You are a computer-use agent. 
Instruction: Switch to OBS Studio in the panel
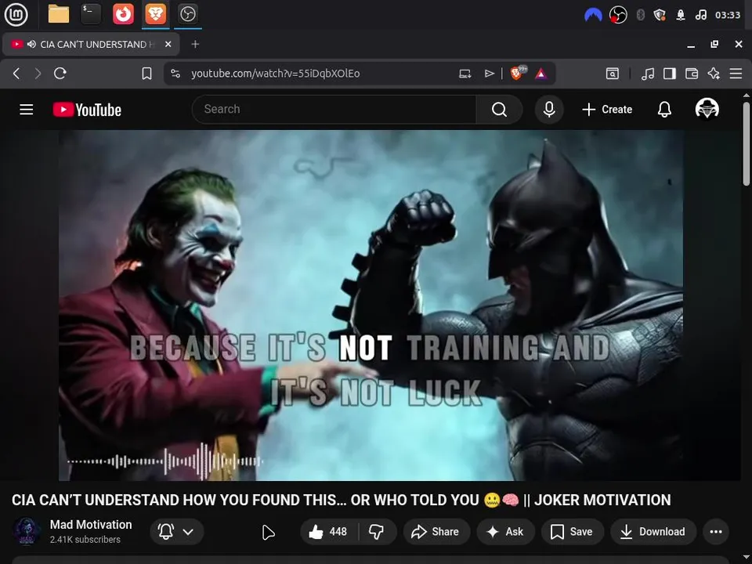(188, 14)
